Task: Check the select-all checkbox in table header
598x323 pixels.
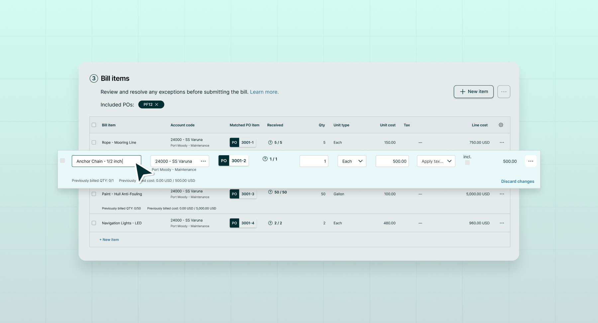Action: coord(94,125)
